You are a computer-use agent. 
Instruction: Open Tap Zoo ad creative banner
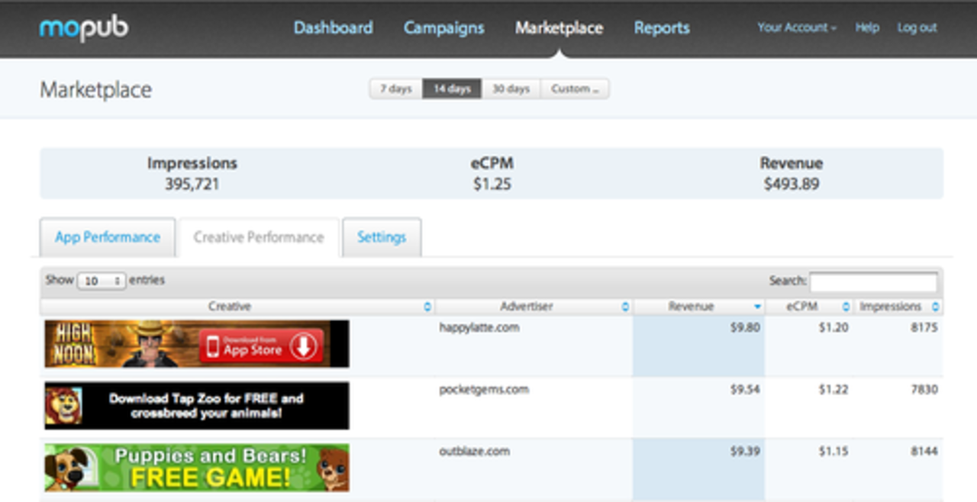[x=197, y=406]
